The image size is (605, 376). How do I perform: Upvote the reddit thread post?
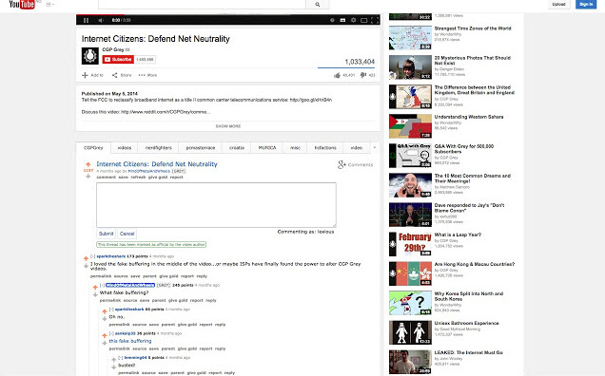tap(88, 164)
